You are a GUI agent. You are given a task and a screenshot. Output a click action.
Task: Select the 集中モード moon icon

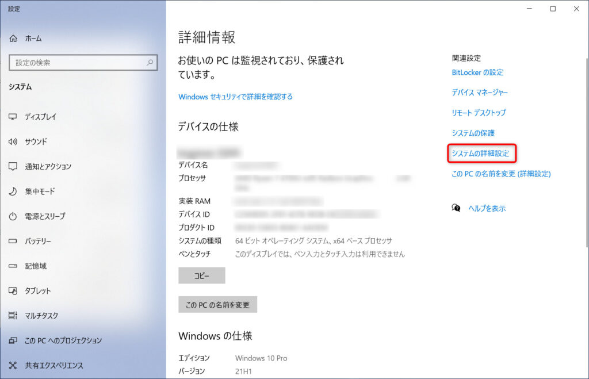[x=14, y=191]
